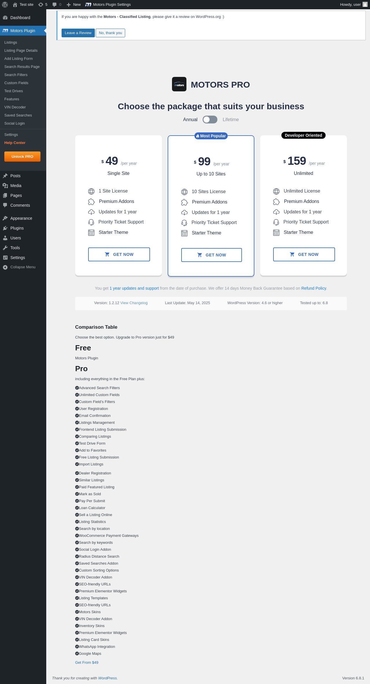Open Help Center link in sidebar
The width and height of the screenshot is (370, 684).
[15, 143]
